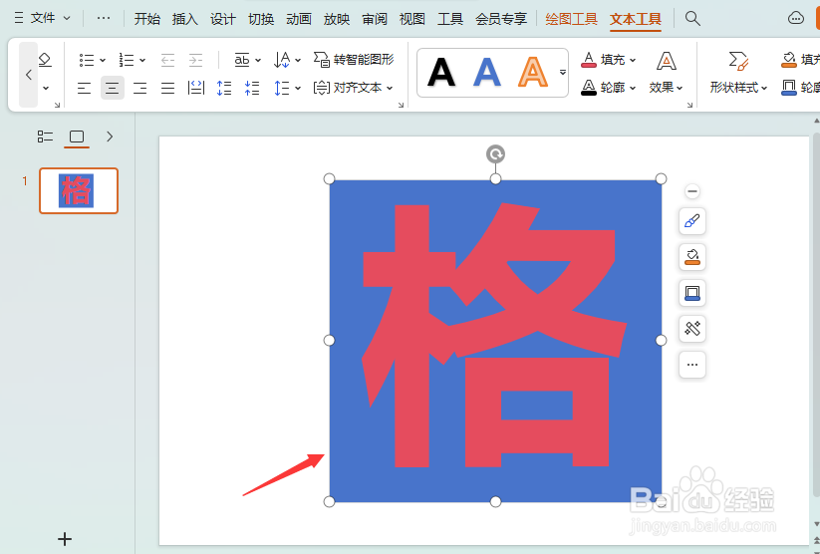The height and width of the screenshot is (554, 820).
Task: Collapse floating toolbar with minus button
Action: 691,191
